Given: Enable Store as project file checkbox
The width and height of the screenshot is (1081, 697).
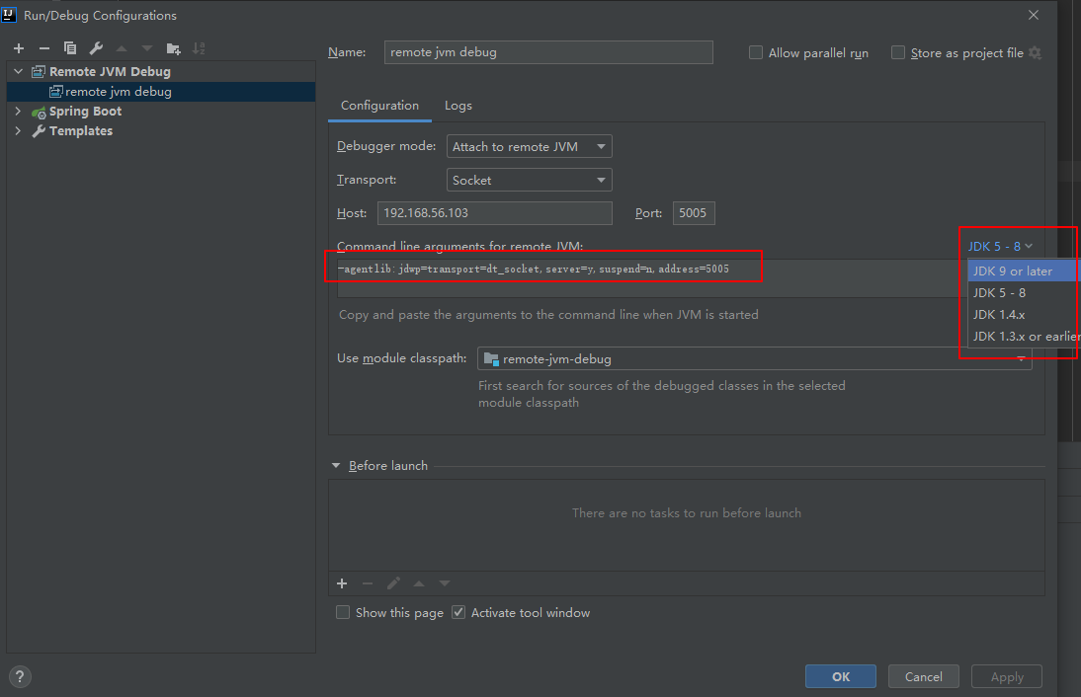Looking at the screenshot, I should tap(897, 53).
